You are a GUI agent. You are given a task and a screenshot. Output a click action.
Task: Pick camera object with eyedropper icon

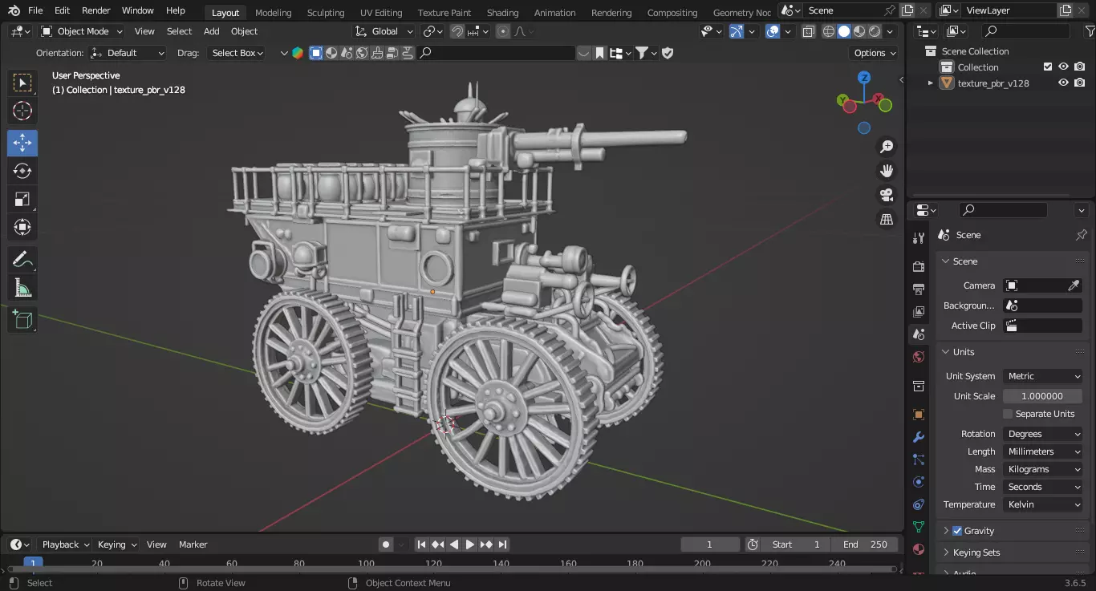click(1074, 285)
